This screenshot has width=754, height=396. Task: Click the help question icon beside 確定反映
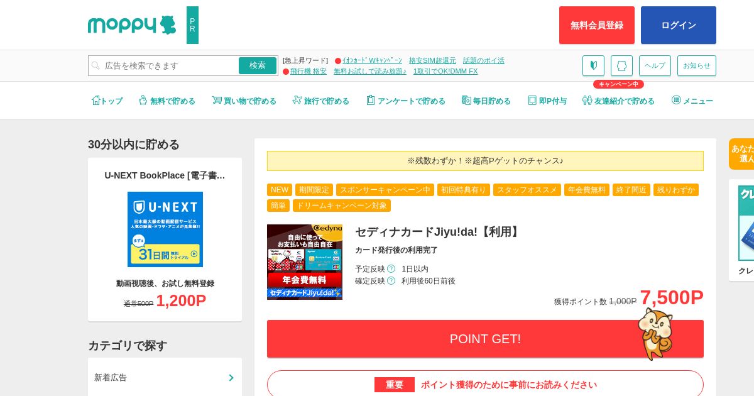pyautogui.click(x=391, y=280)
